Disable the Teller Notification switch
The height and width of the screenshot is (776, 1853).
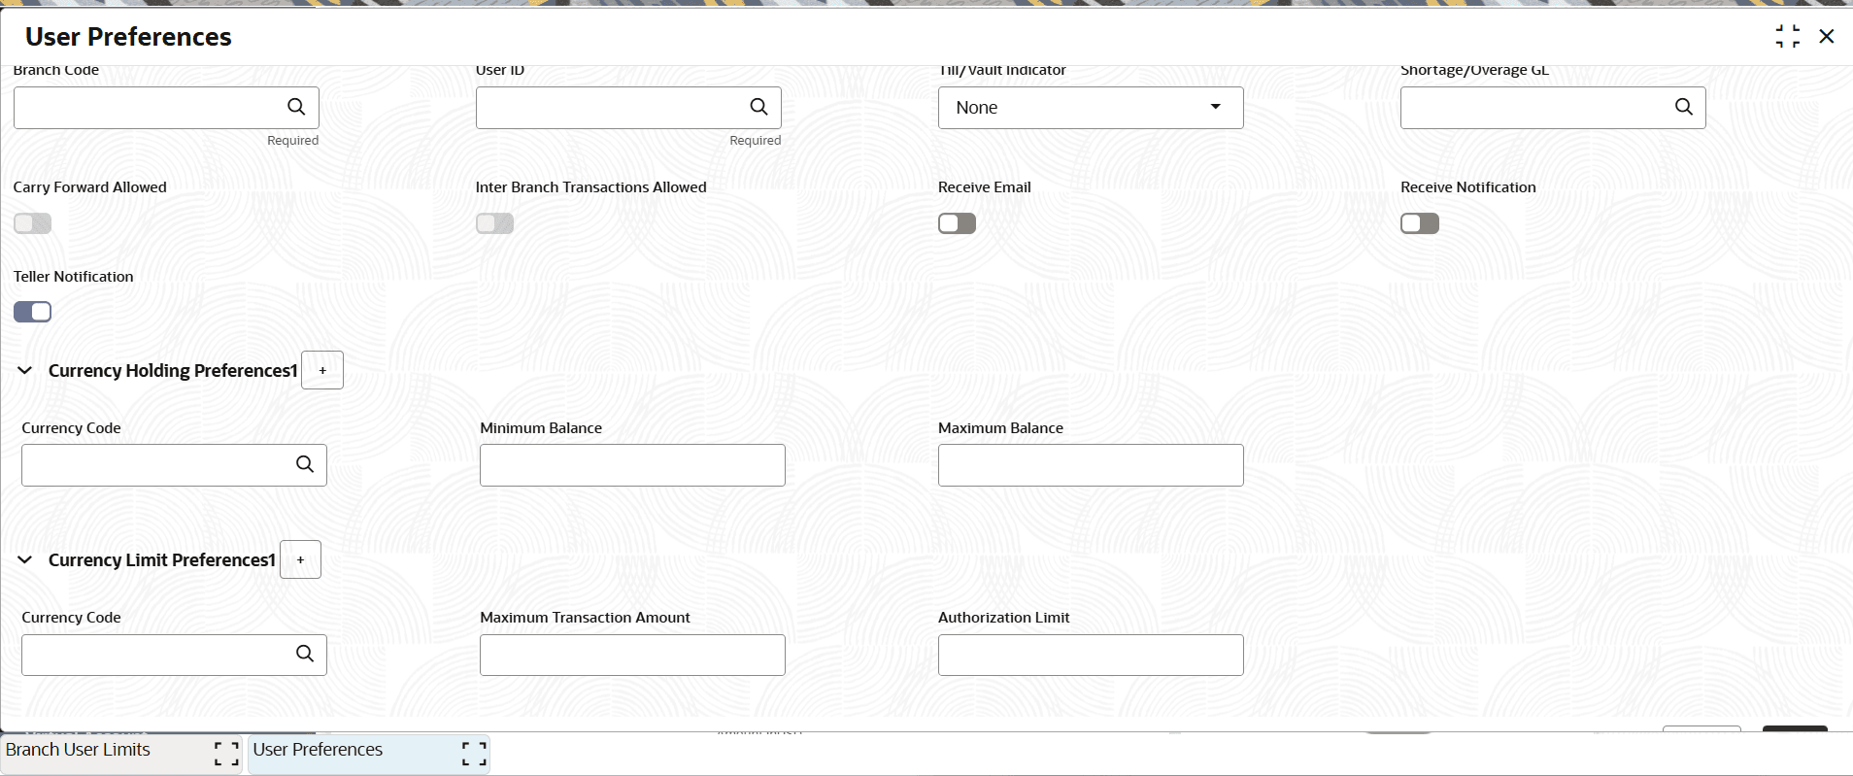click(x=32, y=312)
